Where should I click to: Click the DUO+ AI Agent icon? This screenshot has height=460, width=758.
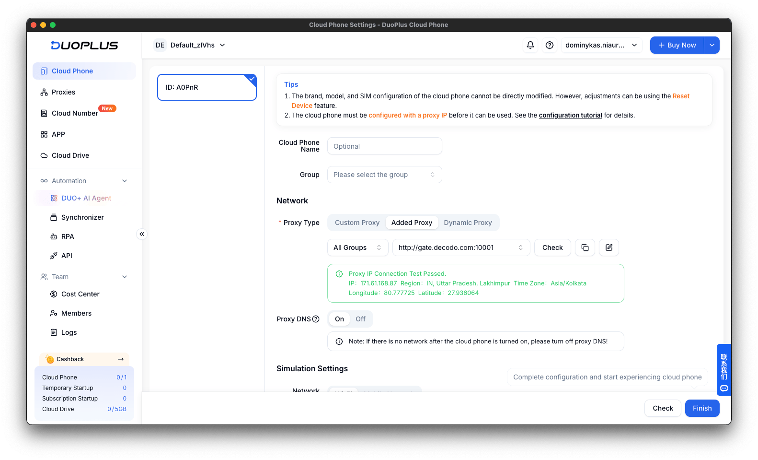[54, 198]
